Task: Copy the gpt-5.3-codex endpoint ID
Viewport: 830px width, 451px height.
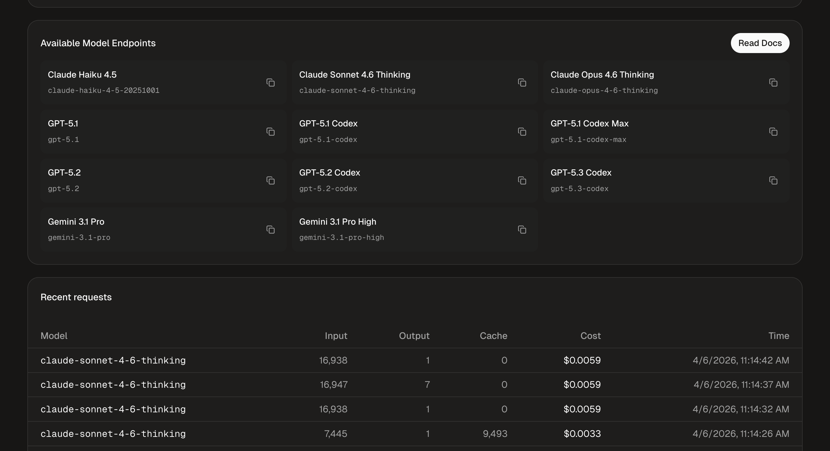Action: [x=773, y=180]
